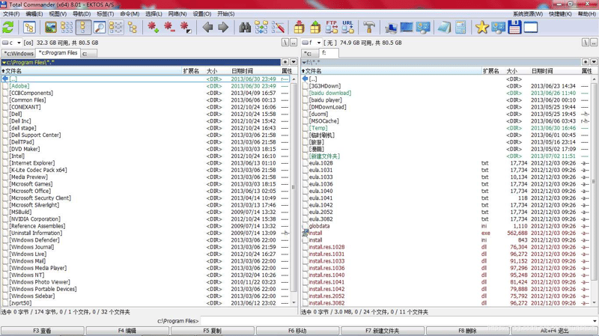This screenshot has height=336, width=599.
Task: Sort right panel by 扩展名 column
Action: coord(493,71)
